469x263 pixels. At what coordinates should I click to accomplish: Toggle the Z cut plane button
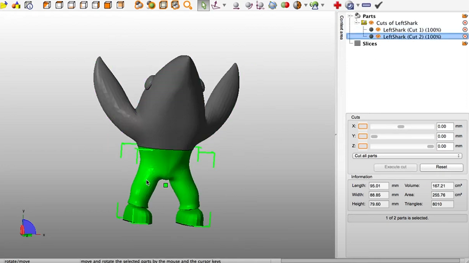point(363,146)
